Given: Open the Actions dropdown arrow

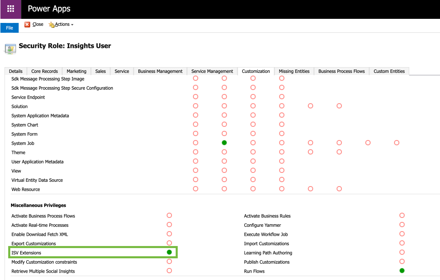Looking at the screenshot, I should click(x=72, y=25).
